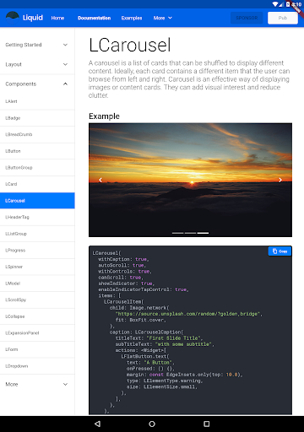
Task: Open LExpansionPanel component page
Action: (37, 333)
